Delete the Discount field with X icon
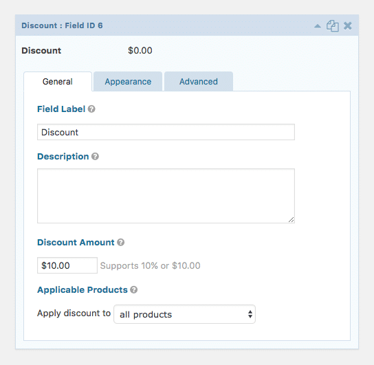The width and height of the screenshot is (374, 365). pyautogui.click(x=348, y=25)
